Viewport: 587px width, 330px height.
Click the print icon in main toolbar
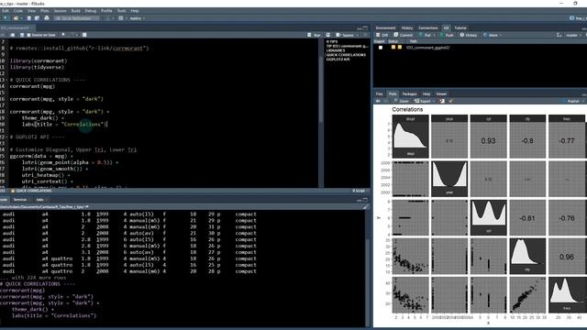[x=47, y=18]
